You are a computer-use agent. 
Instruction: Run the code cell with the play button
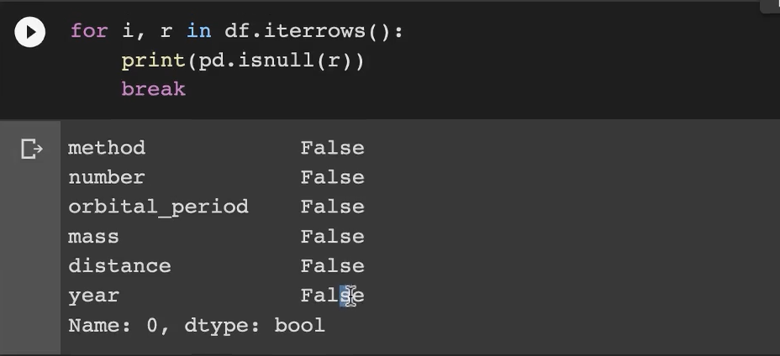coord(30,32)
